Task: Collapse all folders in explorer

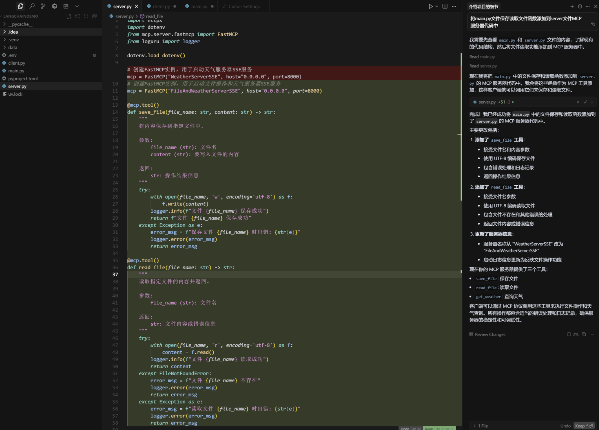Action: [94, 16]
